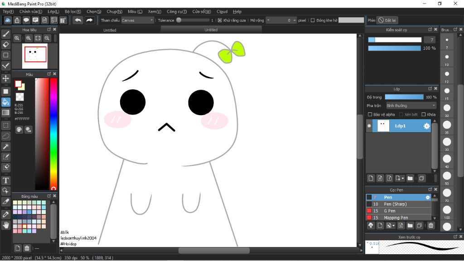Enable the Bảo vệ alpha checkbox
The image size is (464, 261).
(370, 114)
